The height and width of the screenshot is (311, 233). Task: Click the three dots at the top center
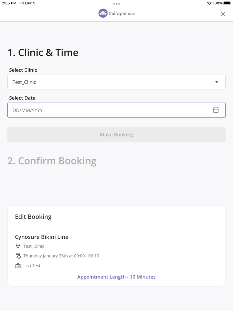pyautogui.click(x=116, y=4)
